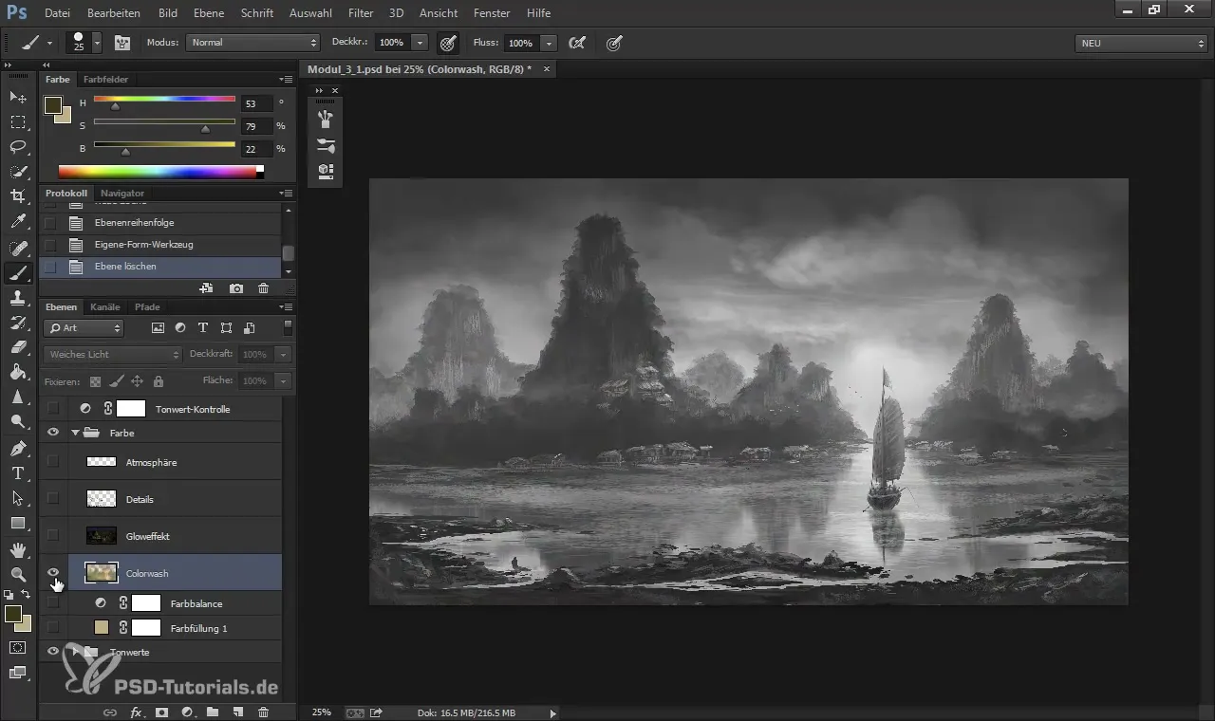Open the brush preset picker arrow

coord(97,43)
